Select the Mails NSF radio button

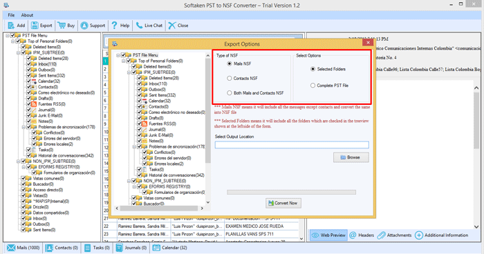click(x=230, y=63)
